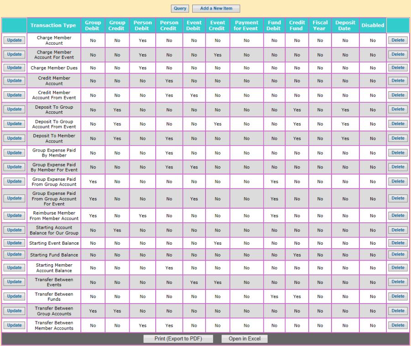This screenshot has width=411, height=346.
Task: Update Group Expense Paid From Group Account
Action: click(15, 181)
